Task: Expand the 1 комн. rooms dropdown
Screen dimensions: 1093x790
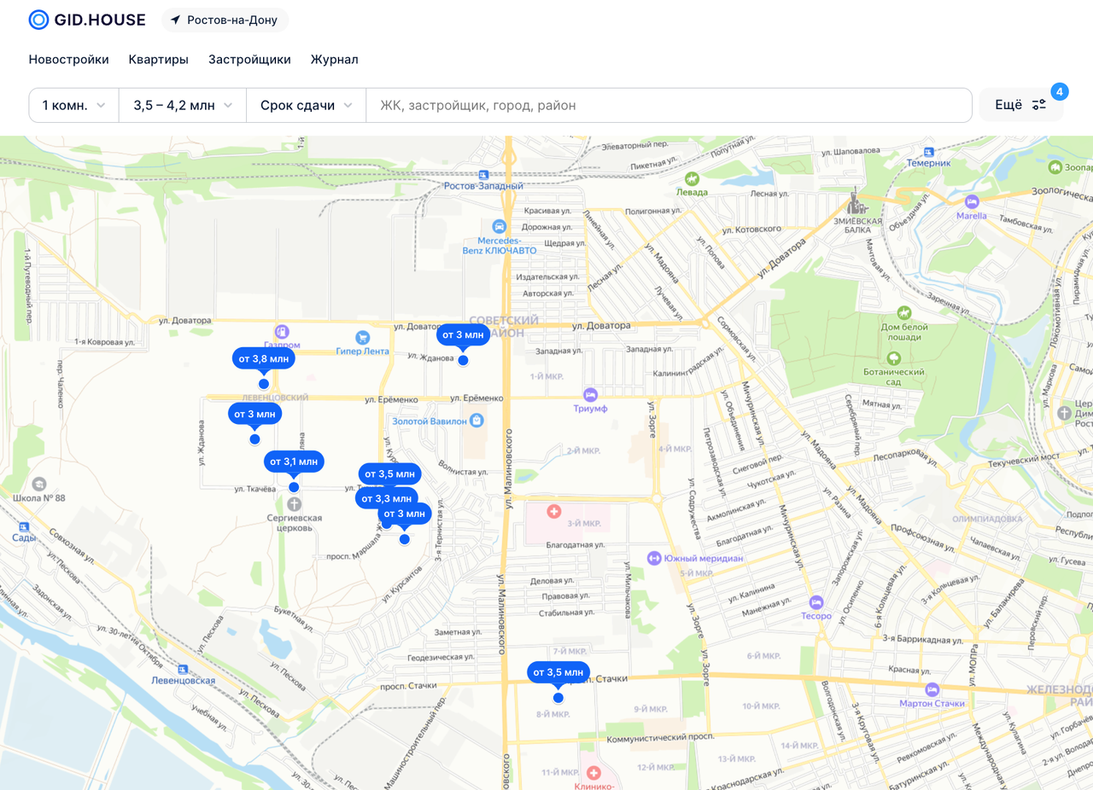Action: click(x=74, y=105)
